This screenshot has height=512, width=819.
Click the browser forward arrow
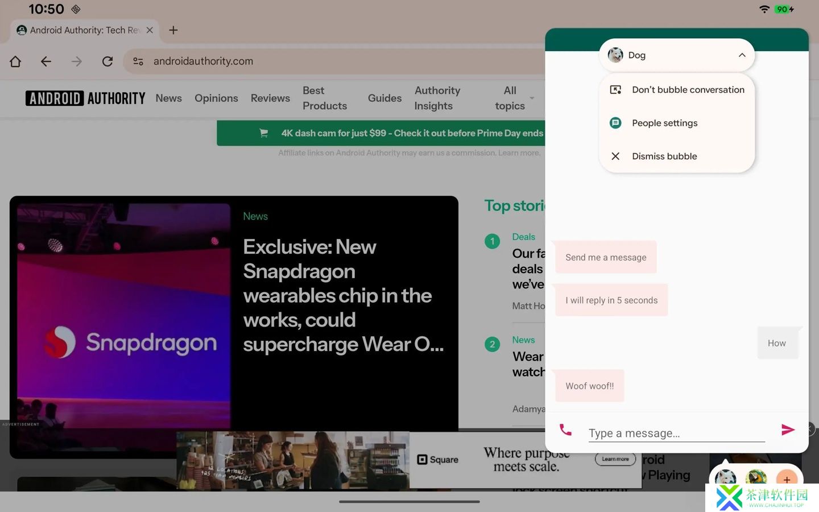(77, 61)
